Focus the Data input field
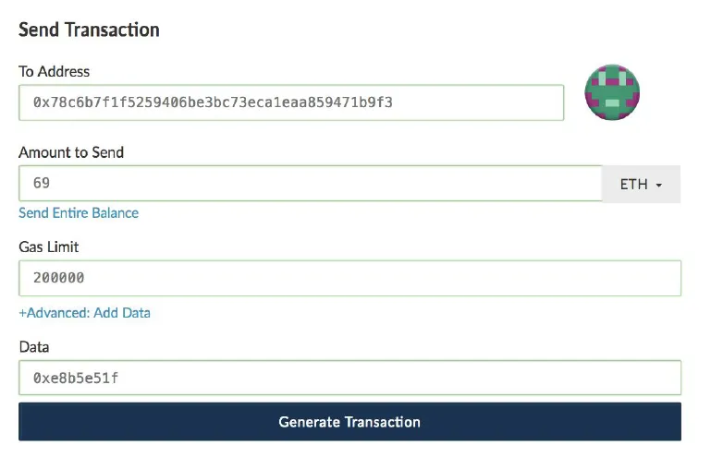The height and width of the screenshot is (469, 723). tap(350, 378)
